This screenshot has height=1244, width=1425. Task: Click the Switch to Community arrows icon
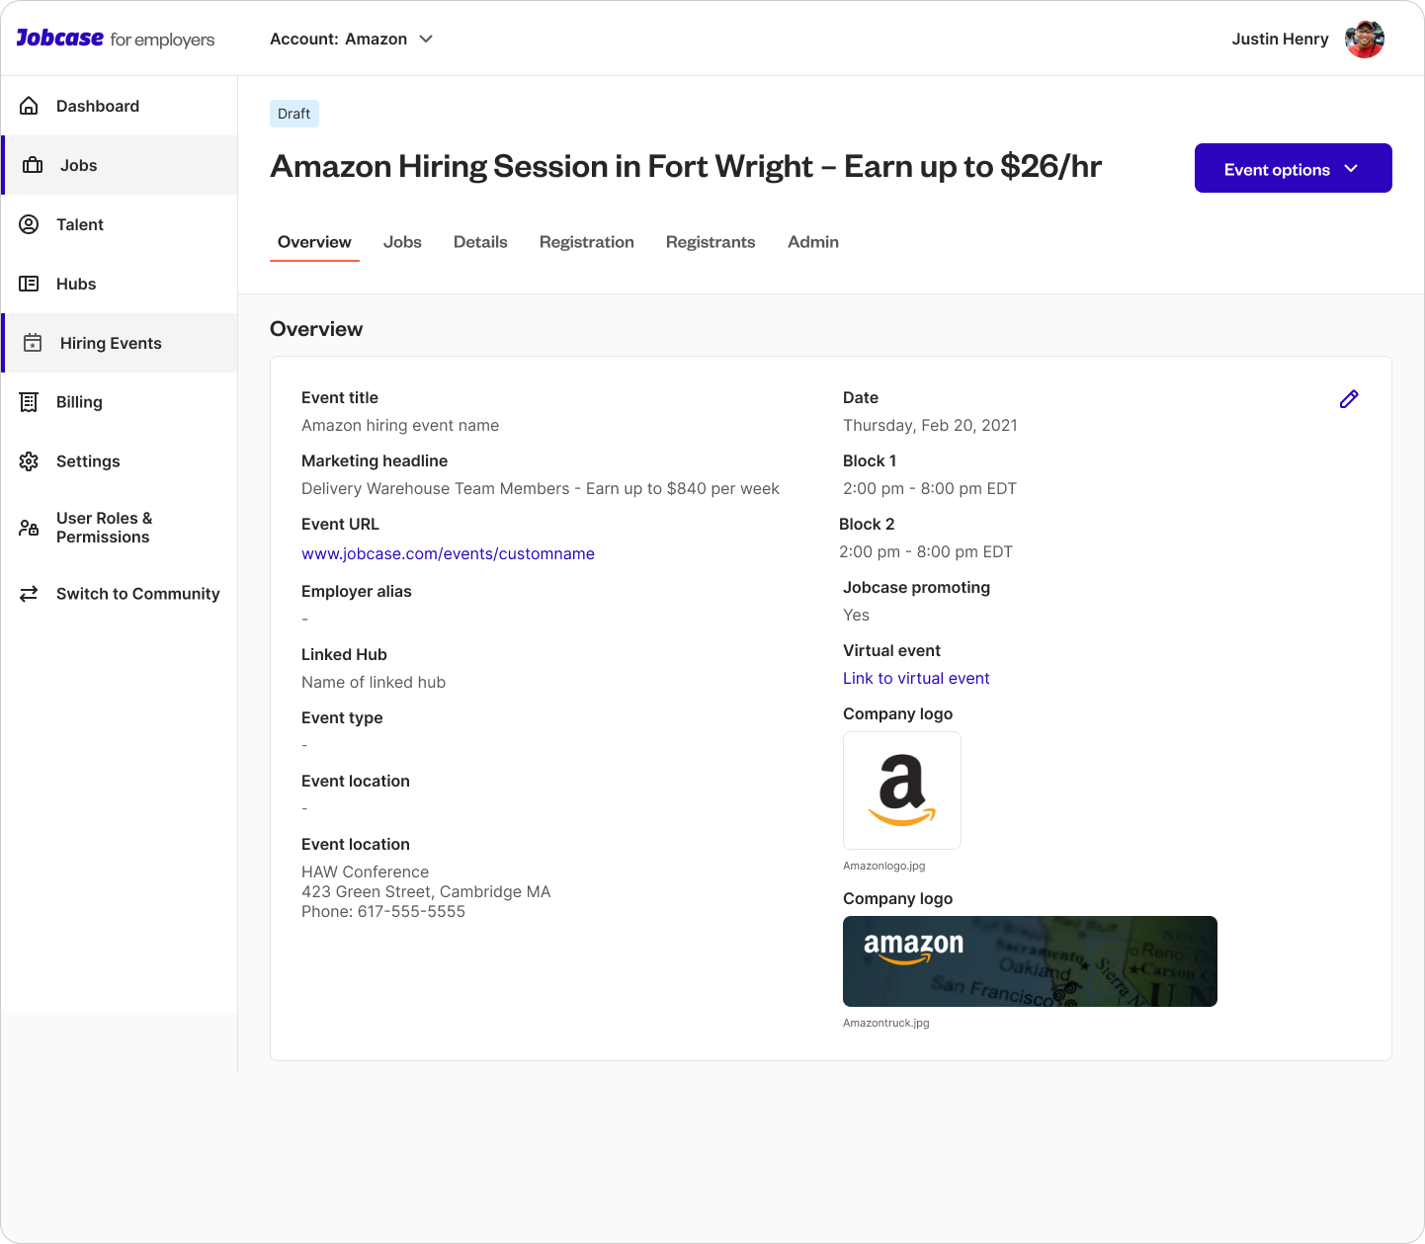click(x=29, y=594)
